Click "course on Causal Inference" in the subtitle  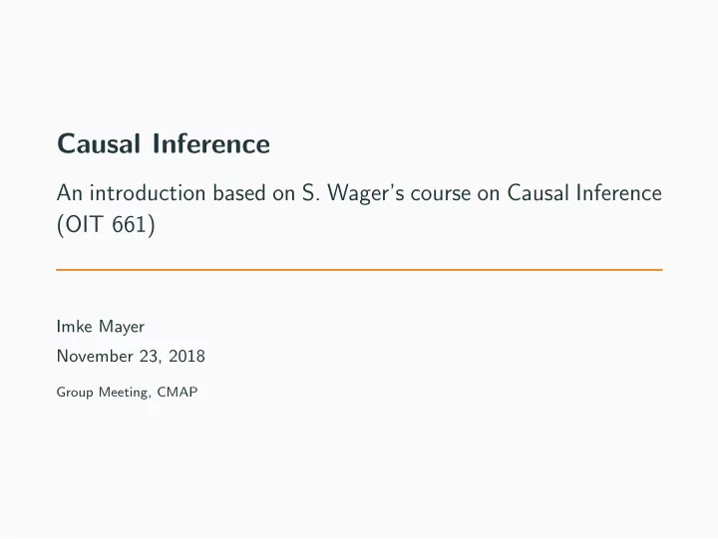tap(536, 192)
